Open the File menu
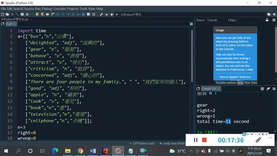 point(3,9)
